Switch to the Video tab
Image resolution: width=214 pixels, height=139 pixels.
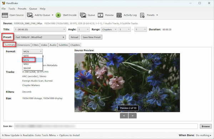coord(44,45)
